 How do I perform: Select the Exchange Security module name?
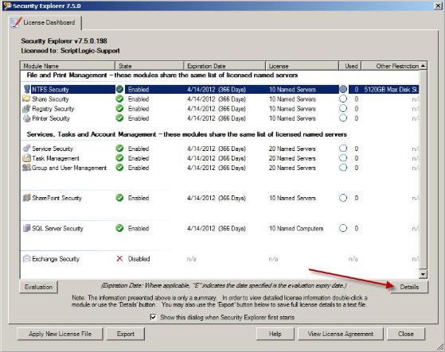click(x=56, y=258)
